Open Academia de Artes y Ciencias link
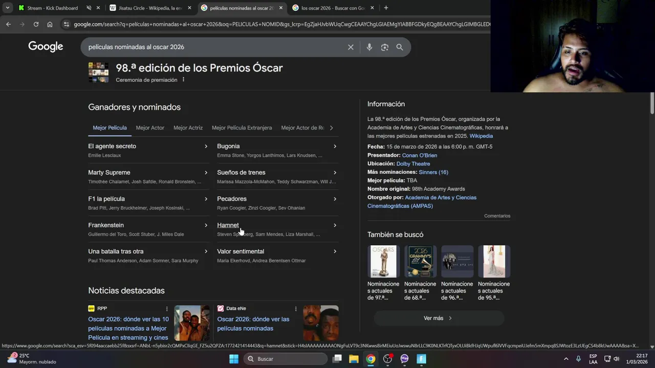This screenshot has height=368, width=655. pyautogui.click(x=422, y=202)
